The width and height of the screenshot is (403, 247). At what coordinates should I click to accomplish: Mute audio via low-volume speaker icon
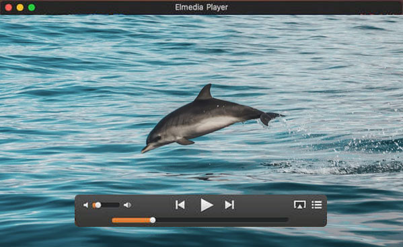pos(86,205)
